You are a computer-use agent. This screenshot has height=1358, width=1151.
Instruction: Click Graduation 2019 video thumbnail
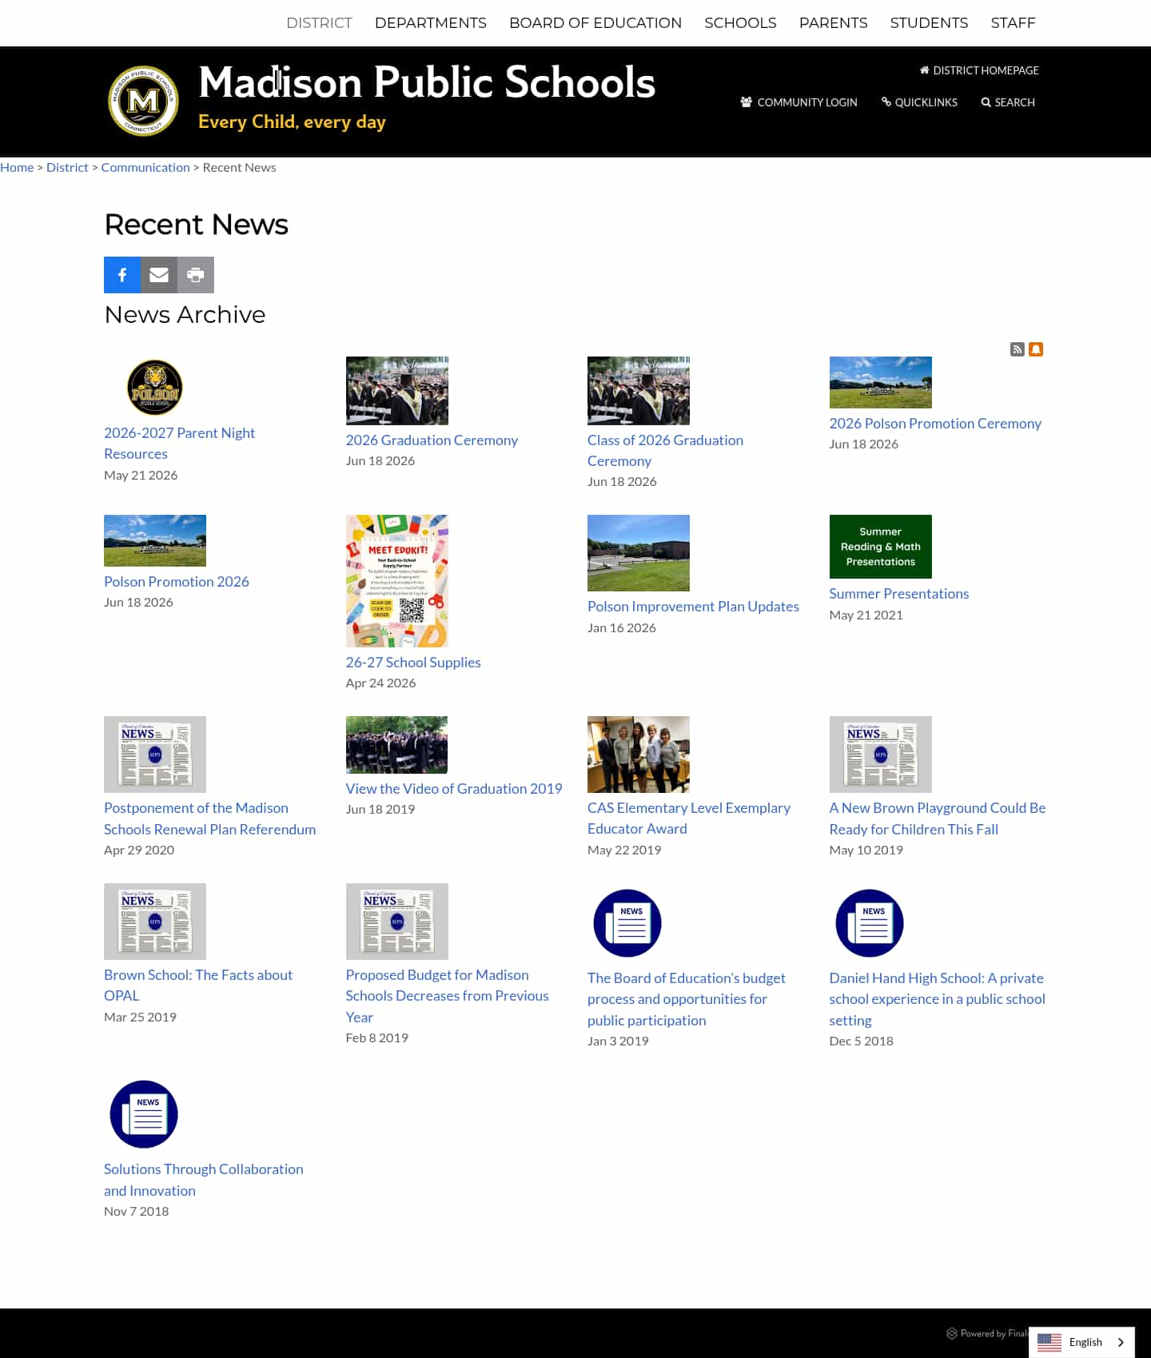396,745
